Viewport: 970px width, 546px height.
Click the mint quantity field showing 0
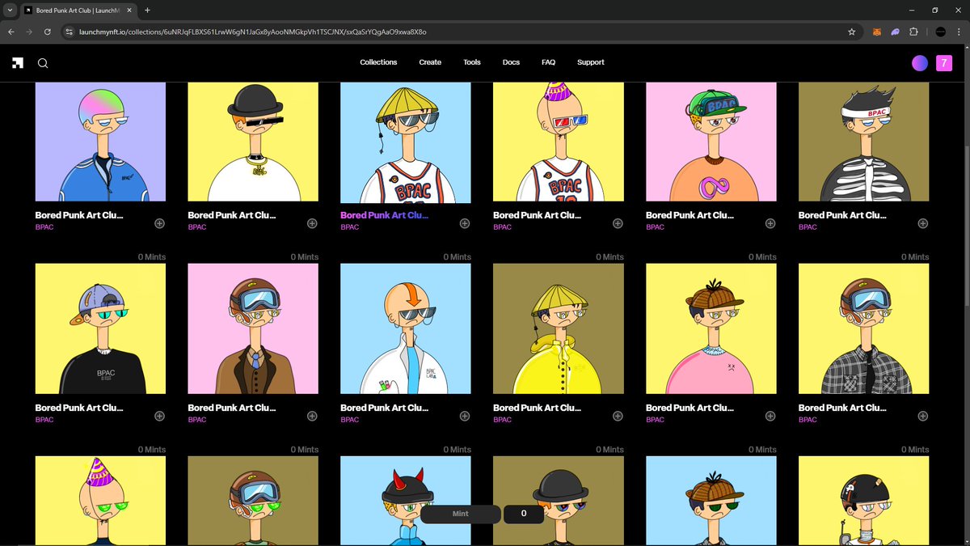pyautogui.click(x=524, y=514)
